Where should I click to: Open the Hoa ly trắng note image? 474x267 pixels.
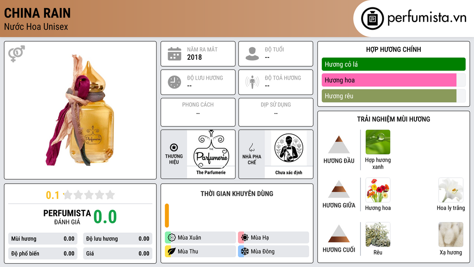click(451, 190)
